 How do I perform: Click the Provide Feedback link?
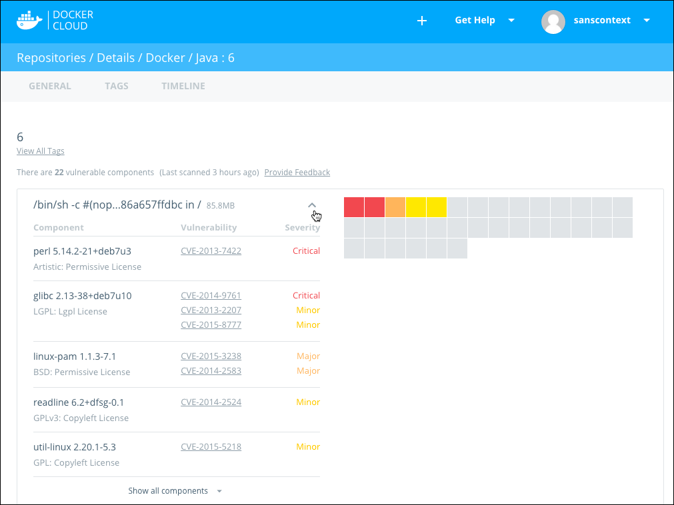pos(297,173)
